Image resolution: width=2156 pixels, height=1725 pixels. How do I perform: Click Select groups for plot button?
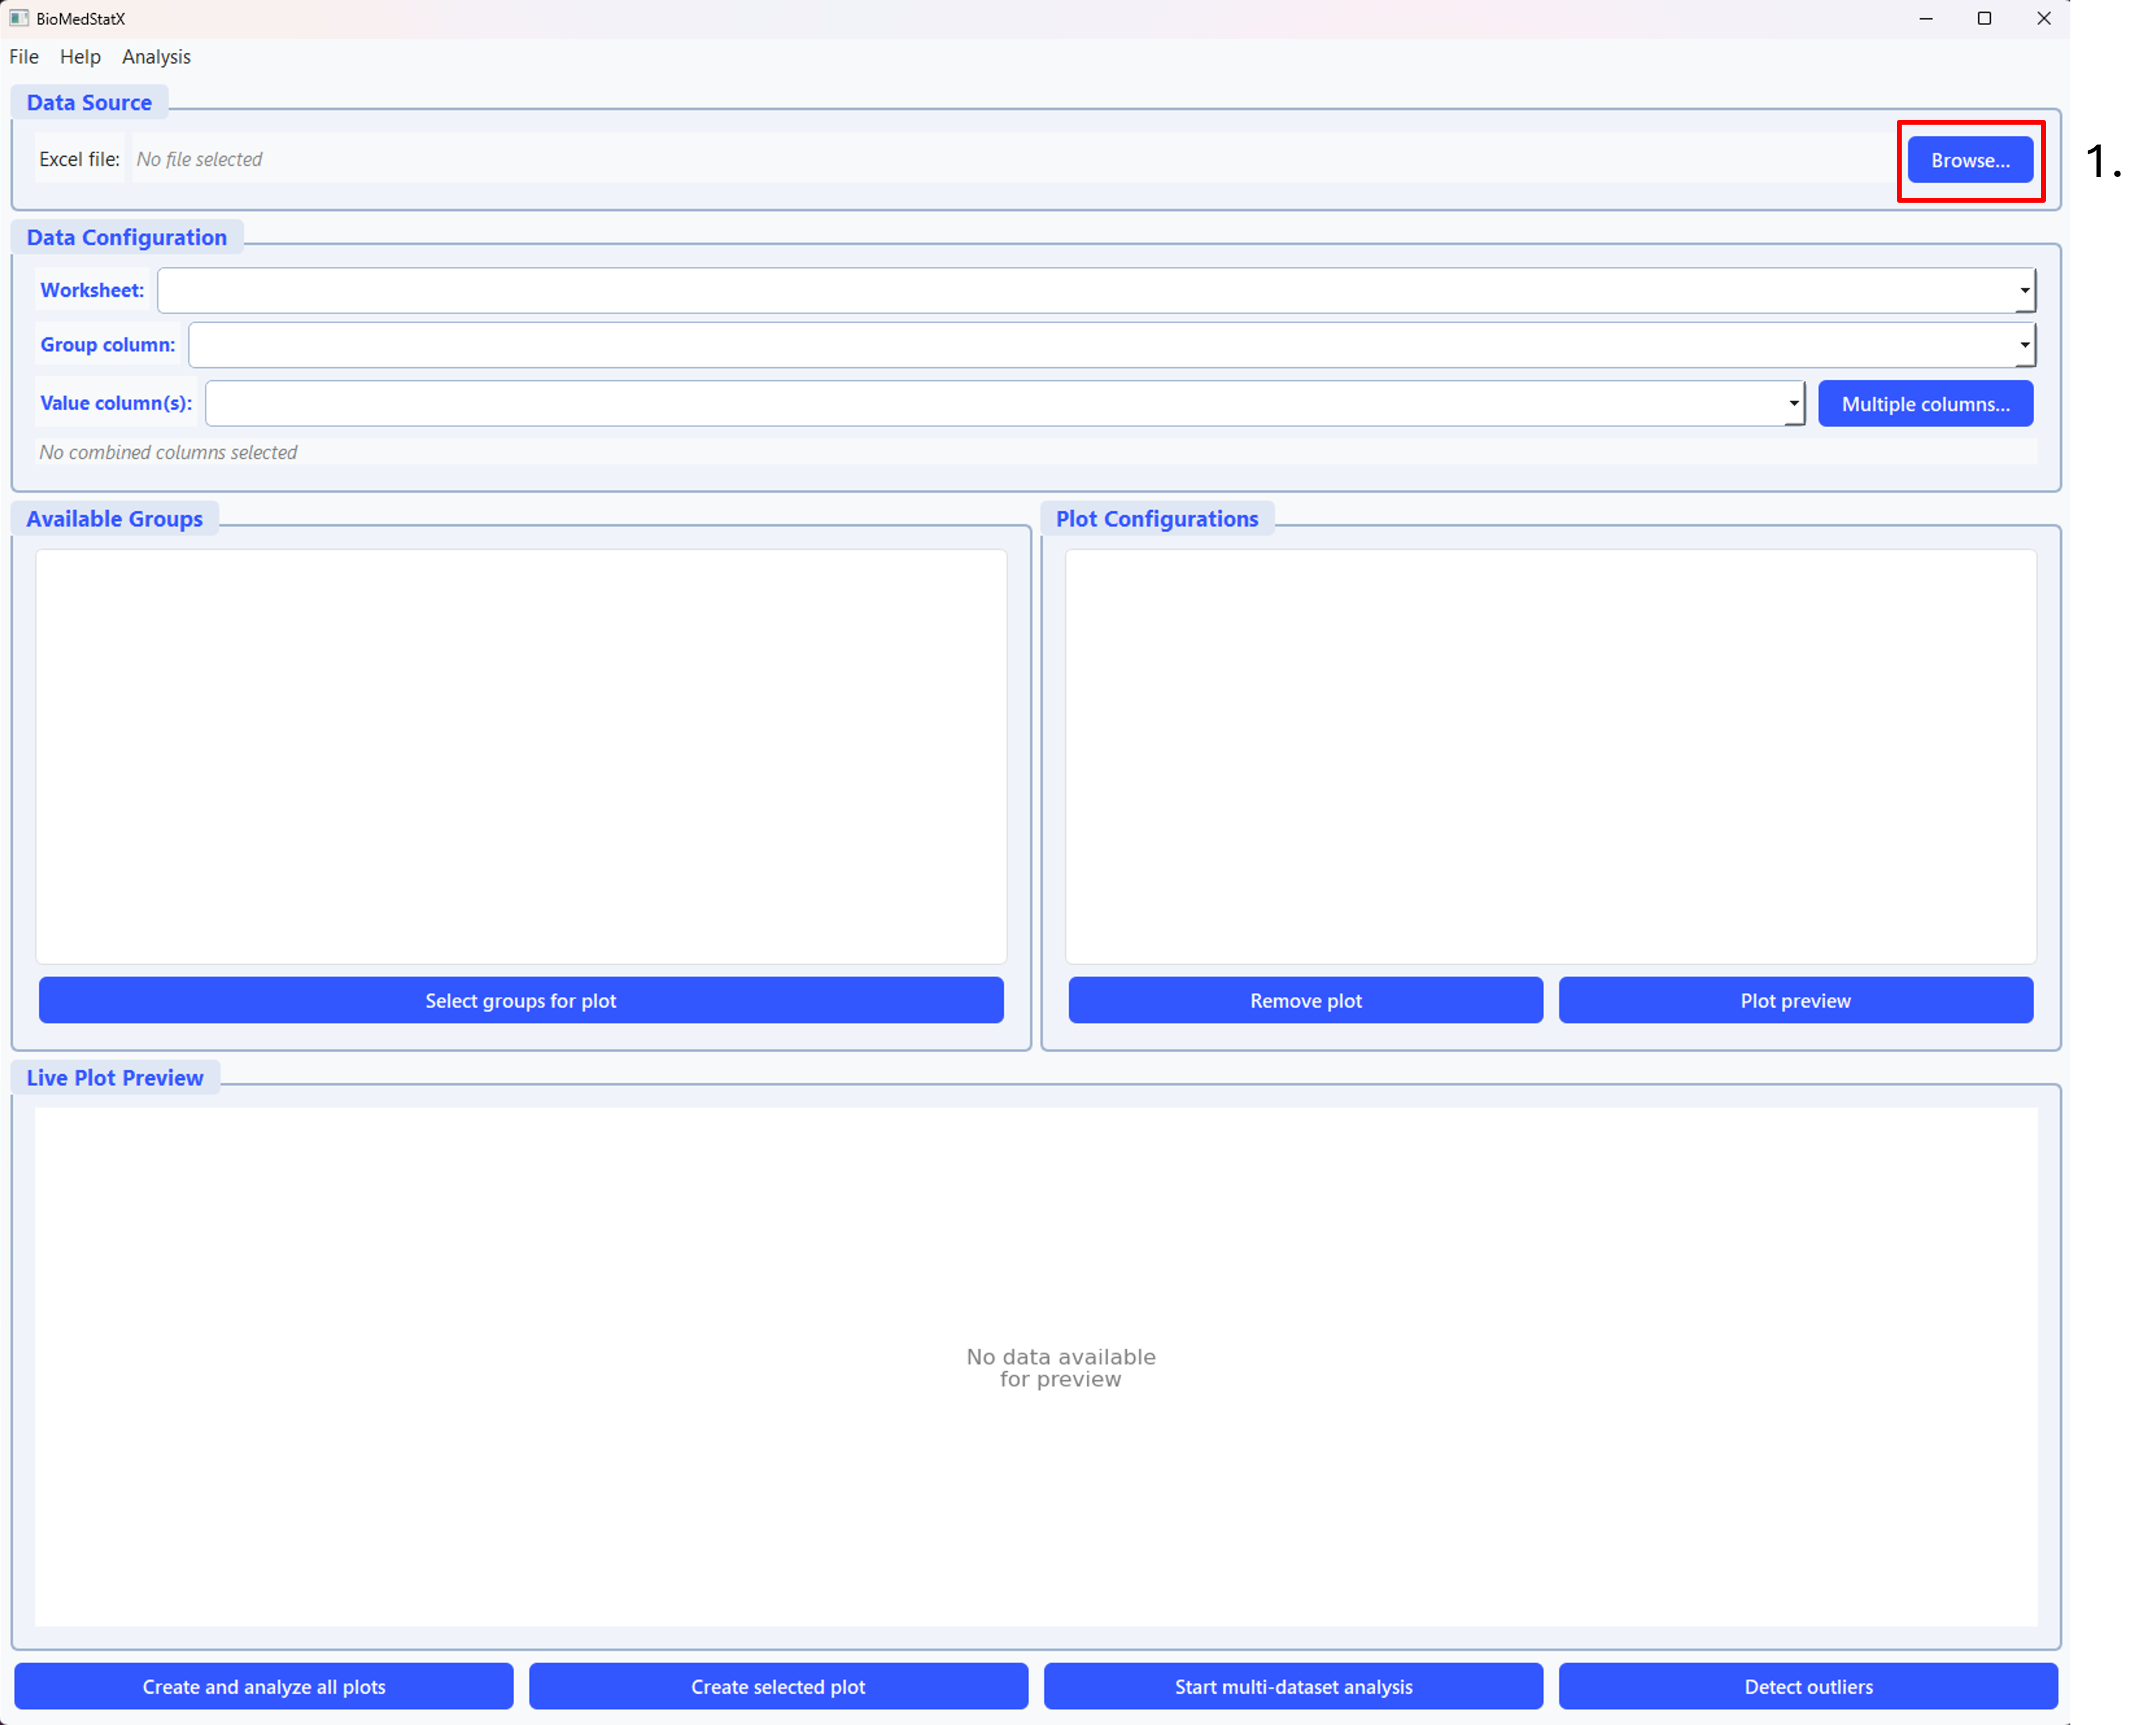pyautogui.click(x=520, y=1000)
